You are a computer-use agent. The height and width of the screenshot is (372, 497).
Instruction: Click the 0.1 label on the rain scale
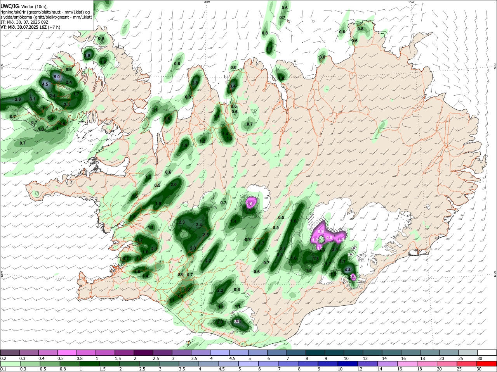tap(3, 369)
